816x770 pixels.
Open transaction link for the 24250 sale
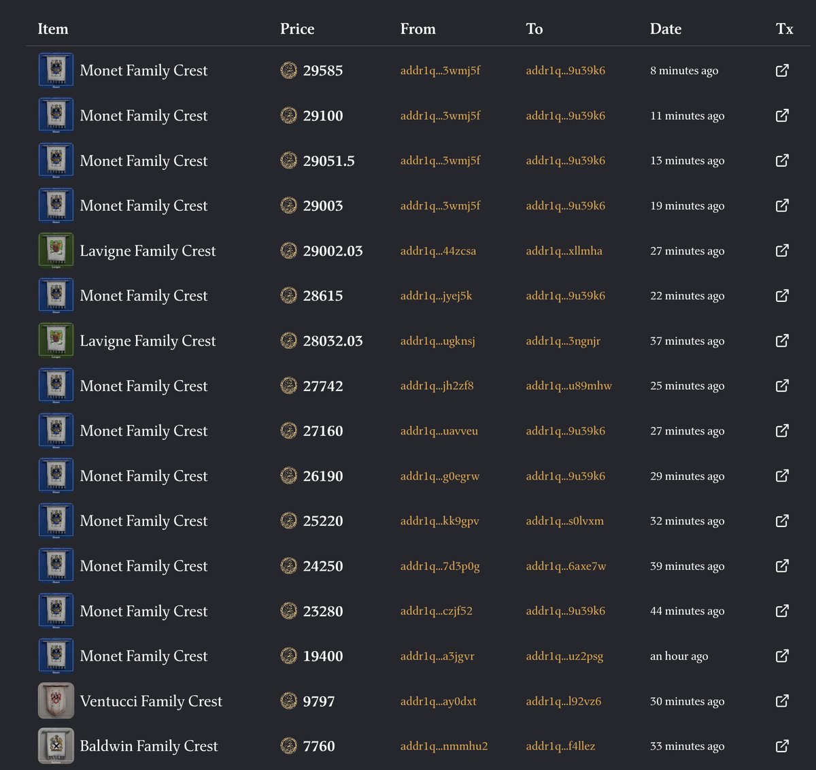click(x=782, y=565)
